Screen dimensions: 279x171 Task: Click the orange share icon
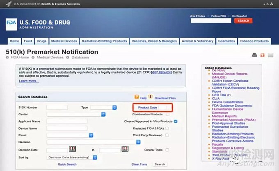pyautogui.click(x=262, y=55)
